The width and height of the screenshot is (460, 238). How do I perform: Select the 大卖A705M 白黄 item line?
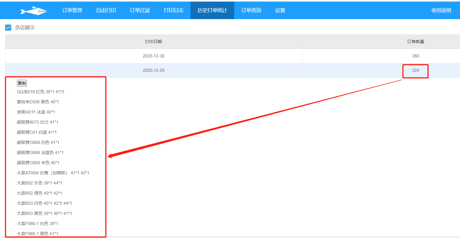coord(53,173)
